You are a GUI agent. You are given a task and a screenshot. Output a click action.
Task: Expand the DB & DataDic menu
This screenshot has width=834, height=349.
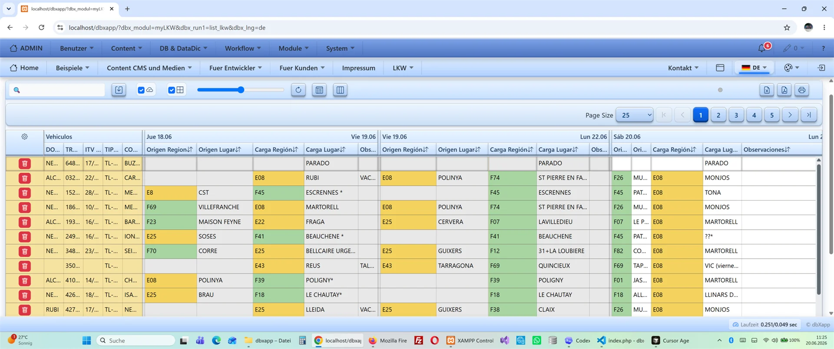pos(183,48)
